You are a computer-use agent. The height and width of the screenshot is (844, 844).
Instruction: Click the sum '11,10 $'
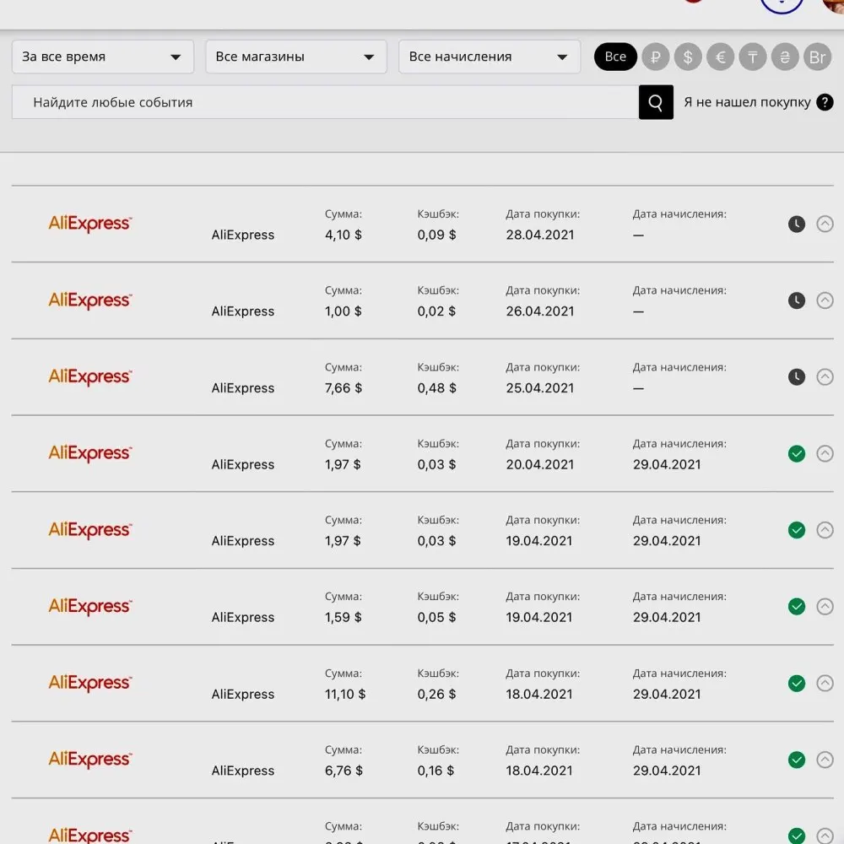(345, 695)
